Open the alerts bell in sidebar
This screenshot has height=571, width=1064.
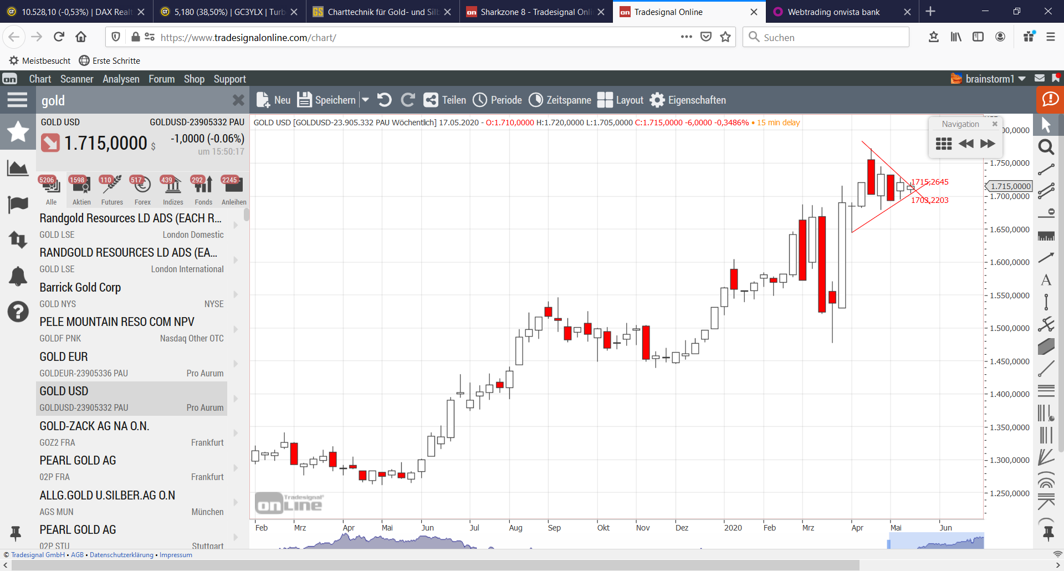(x=18, y=276)
